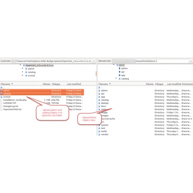Collapse the oc2.2 node in remote tree

point(114,64)
